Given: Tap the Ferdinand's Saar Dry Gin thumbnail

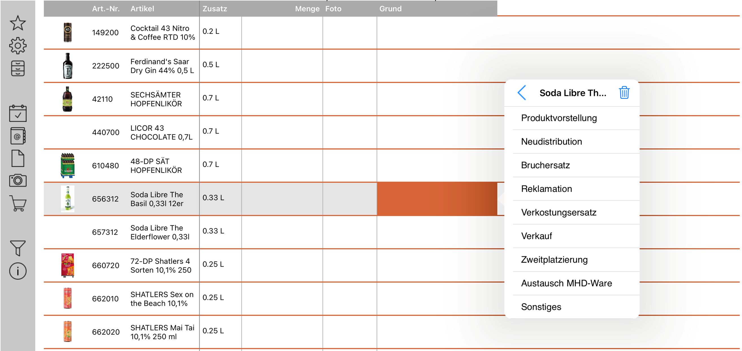Looking at the screenshot, I should tap(68, 66).
